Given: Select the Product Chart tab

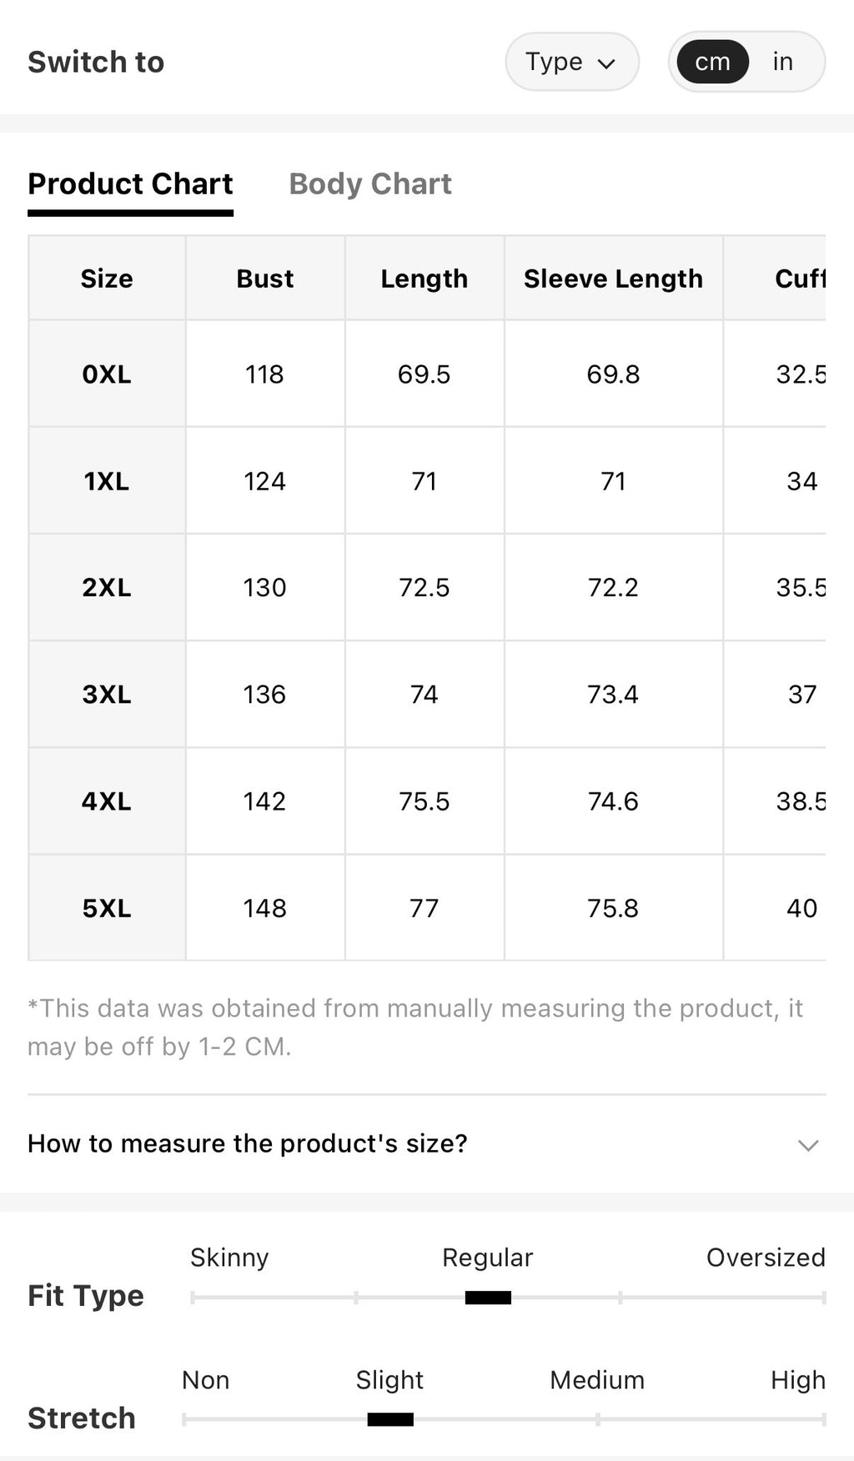Looking at the screenshot, I should pos(130,184).
